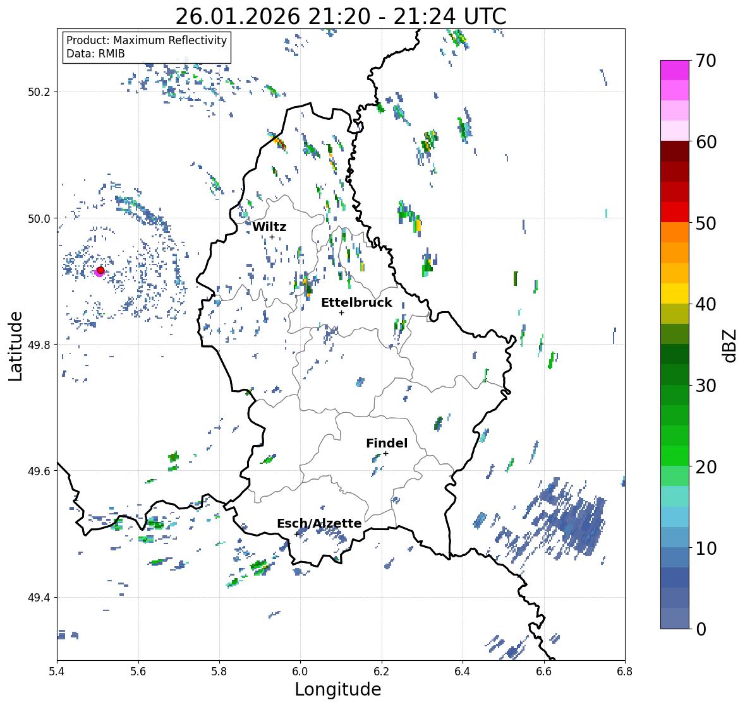Click the Findel plus marker
Viewport: 745px width, 705px height.
pyautogui.click(x=386, y=454)
